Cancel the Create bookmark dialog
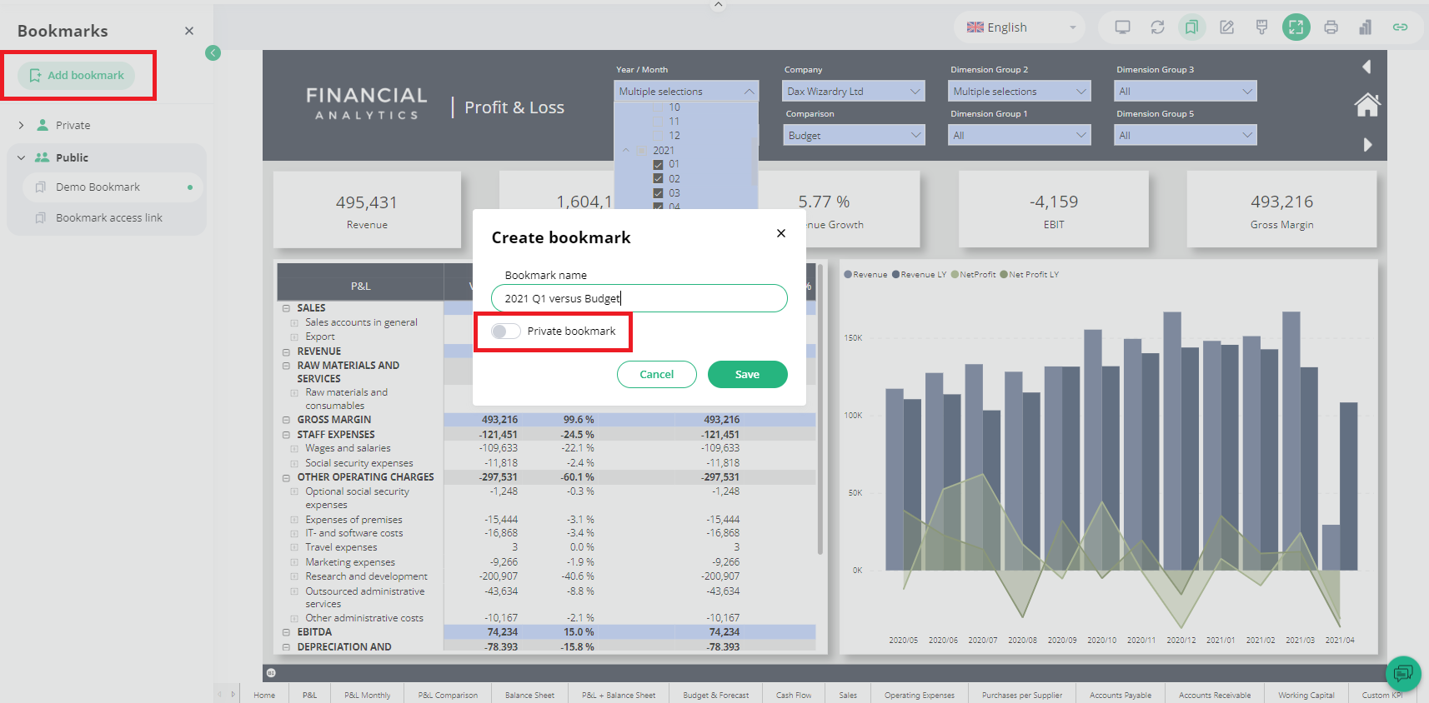The image size is (1429, 703). point(656,375)
